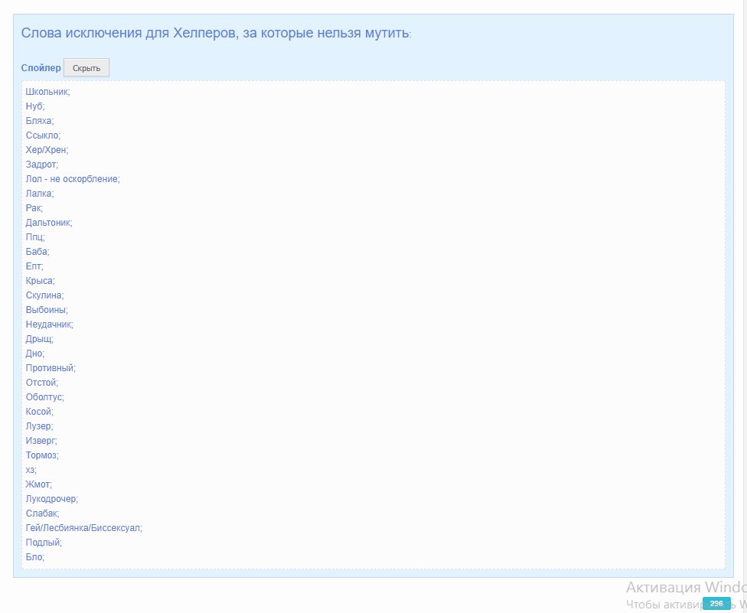Select the word Баба;
This screenshot has width=747, height=613.
point(38,252)
